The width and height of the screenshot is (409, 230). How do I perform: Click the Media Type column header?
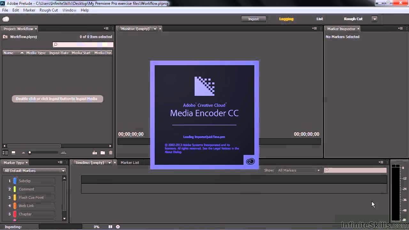point(36,53)
